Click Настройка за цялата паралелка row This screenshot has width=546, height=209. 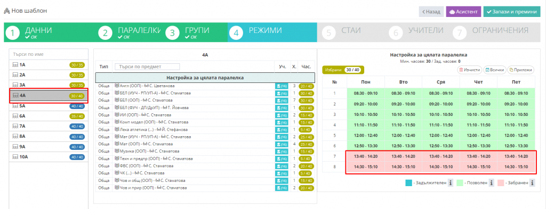click(205, 78)
